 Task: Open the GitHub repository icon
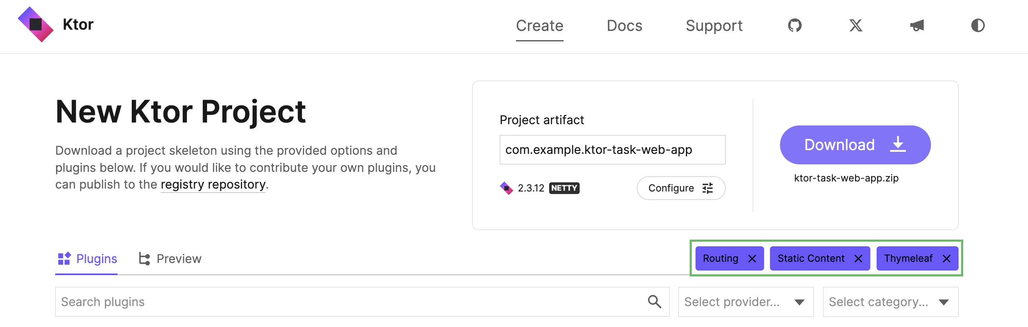coord(795,26)
